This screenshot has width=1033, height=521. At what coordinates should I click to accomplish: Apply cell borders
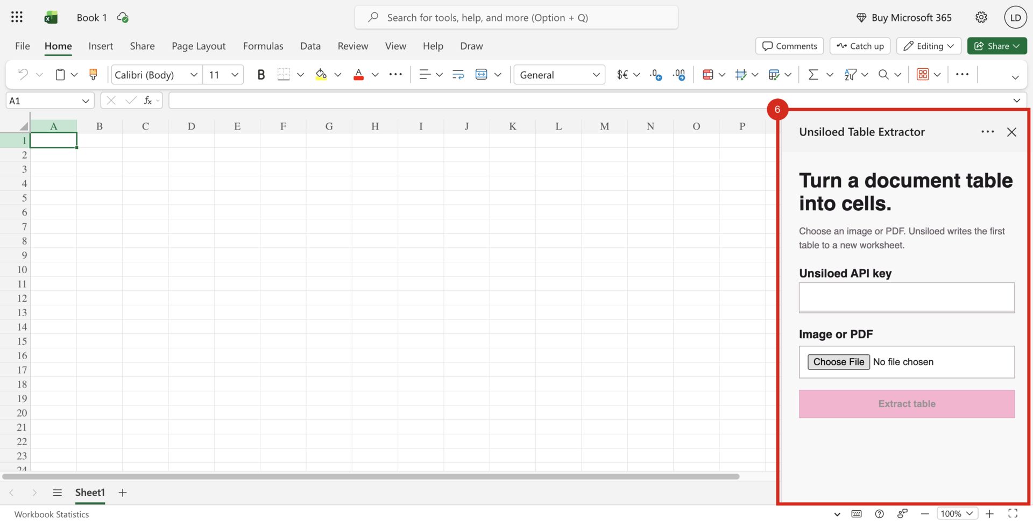284,75
